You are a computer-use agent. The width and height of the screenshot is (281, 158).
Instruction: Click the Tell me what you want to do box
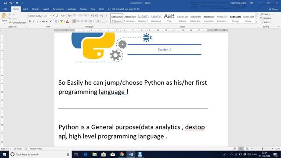click(x=124, y=9)
